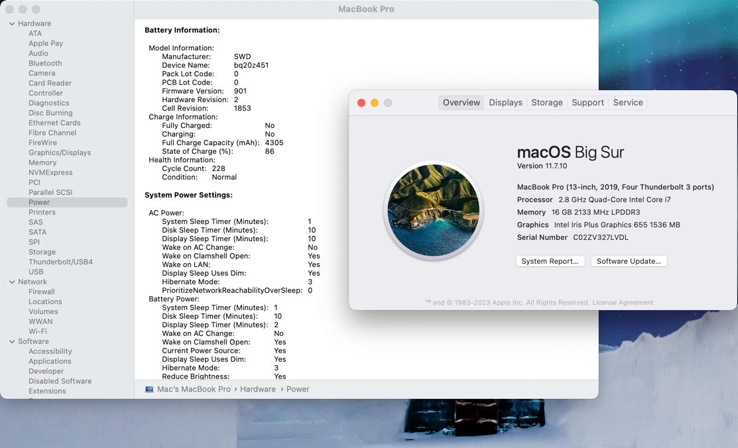Click the macOS Big Sur artwork image

(x=433, y=211)
